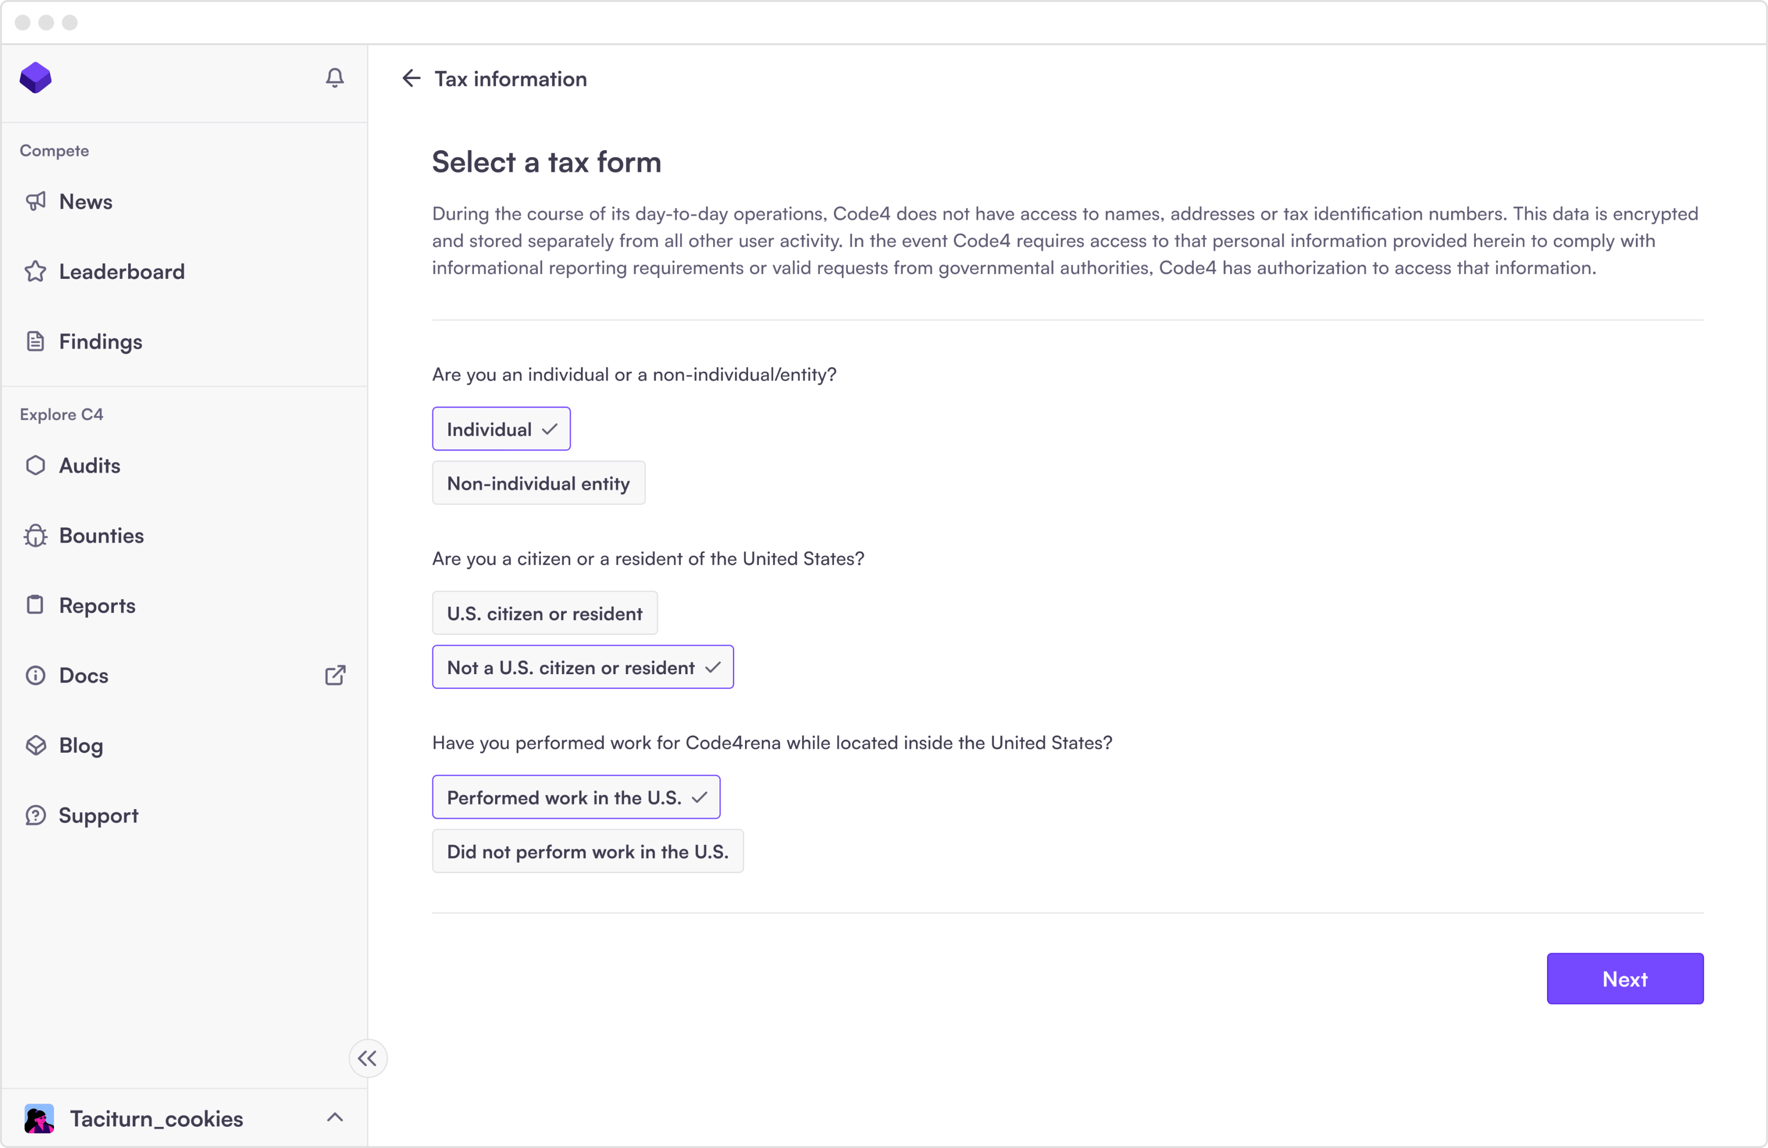
Task: Open the Blog link in sidebar
Action: coord(81,745)
